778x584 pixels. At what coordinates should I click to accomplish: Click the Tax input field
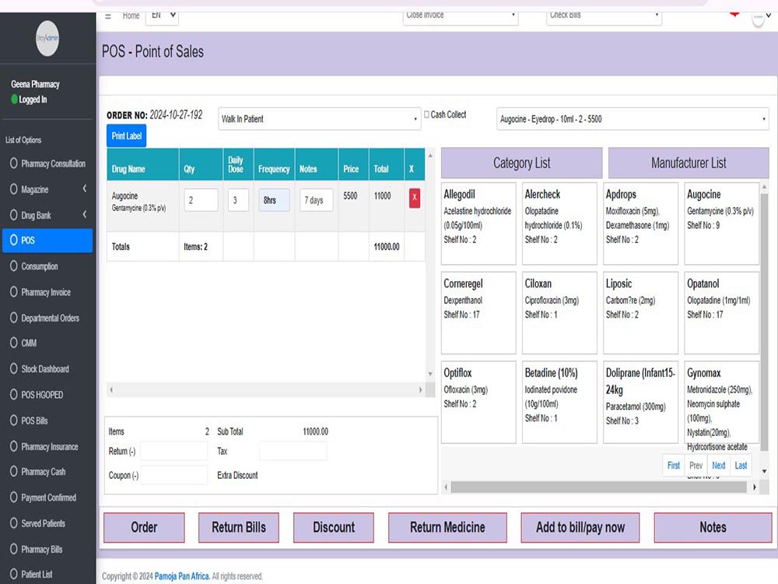[293, 451]
